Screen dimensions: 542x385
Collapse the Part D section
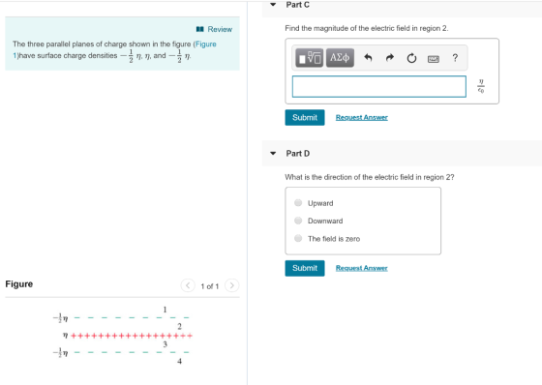273,153
